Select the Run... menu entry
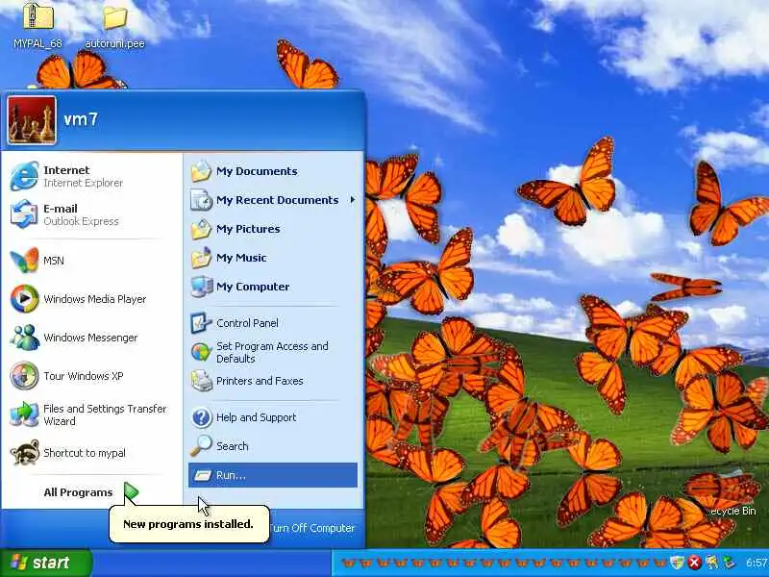Screen dimensions: 769x577 pyautogui.click(x=273, y=475)
